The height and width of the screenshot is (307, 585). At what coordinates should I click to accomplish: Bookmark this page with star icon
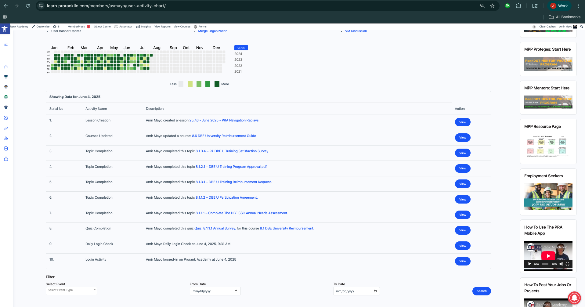(492, 6)
